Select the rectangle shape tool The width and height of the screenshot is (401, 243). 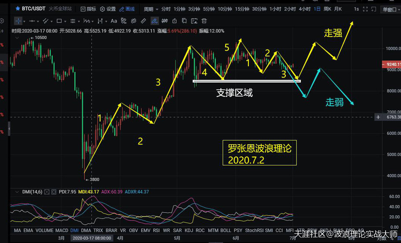pos(59,21)
